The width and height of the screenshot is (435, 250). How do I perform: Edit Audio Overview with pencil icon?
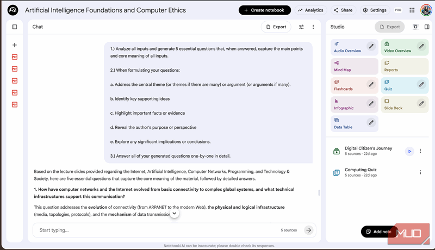371,47
